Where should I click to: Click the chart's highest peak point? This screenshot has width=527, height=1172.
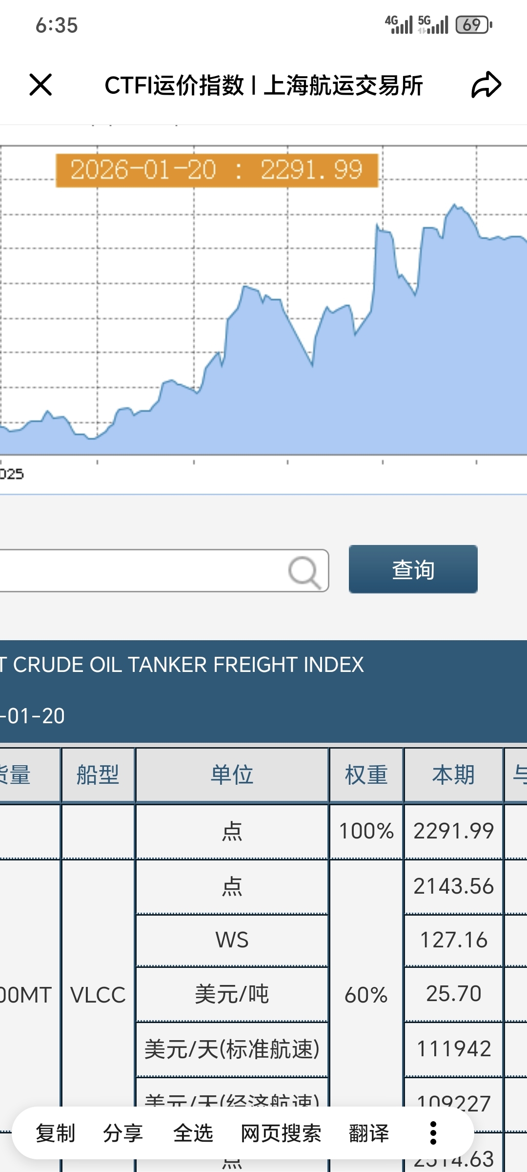tap(455, 205)
